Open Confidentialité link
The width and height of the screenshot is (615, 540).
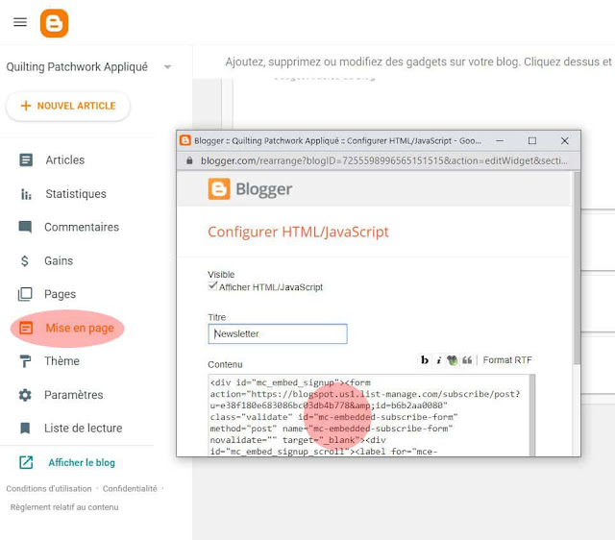point(130,489)
